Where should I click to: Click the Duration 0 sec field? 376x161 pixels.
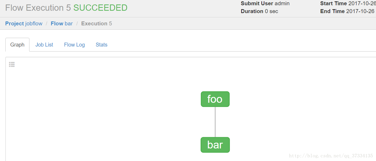click(259, 11)
